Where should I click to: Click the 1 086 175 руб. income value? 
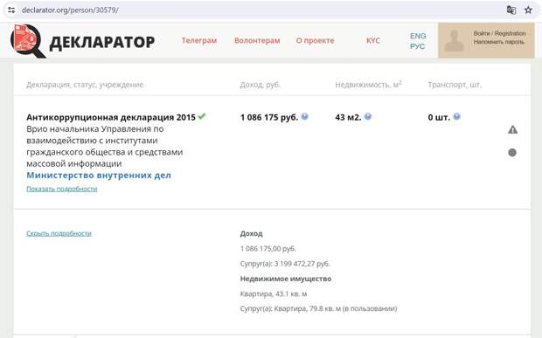coord(269,117)
